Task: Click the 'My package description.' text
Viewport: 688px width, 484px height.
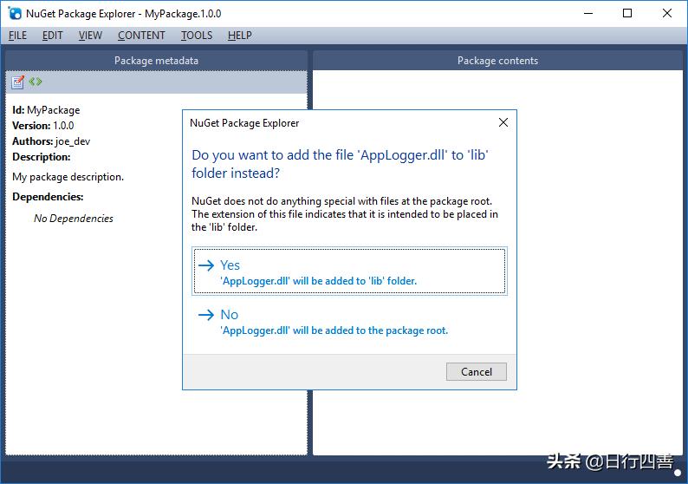Action: point(68,177)
